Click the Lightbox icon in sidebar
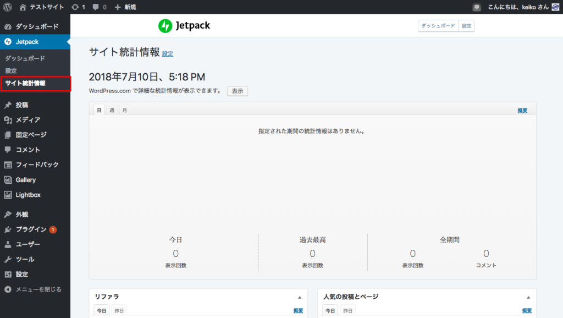Viewport: 563px width, 318px height. (8, 195)
